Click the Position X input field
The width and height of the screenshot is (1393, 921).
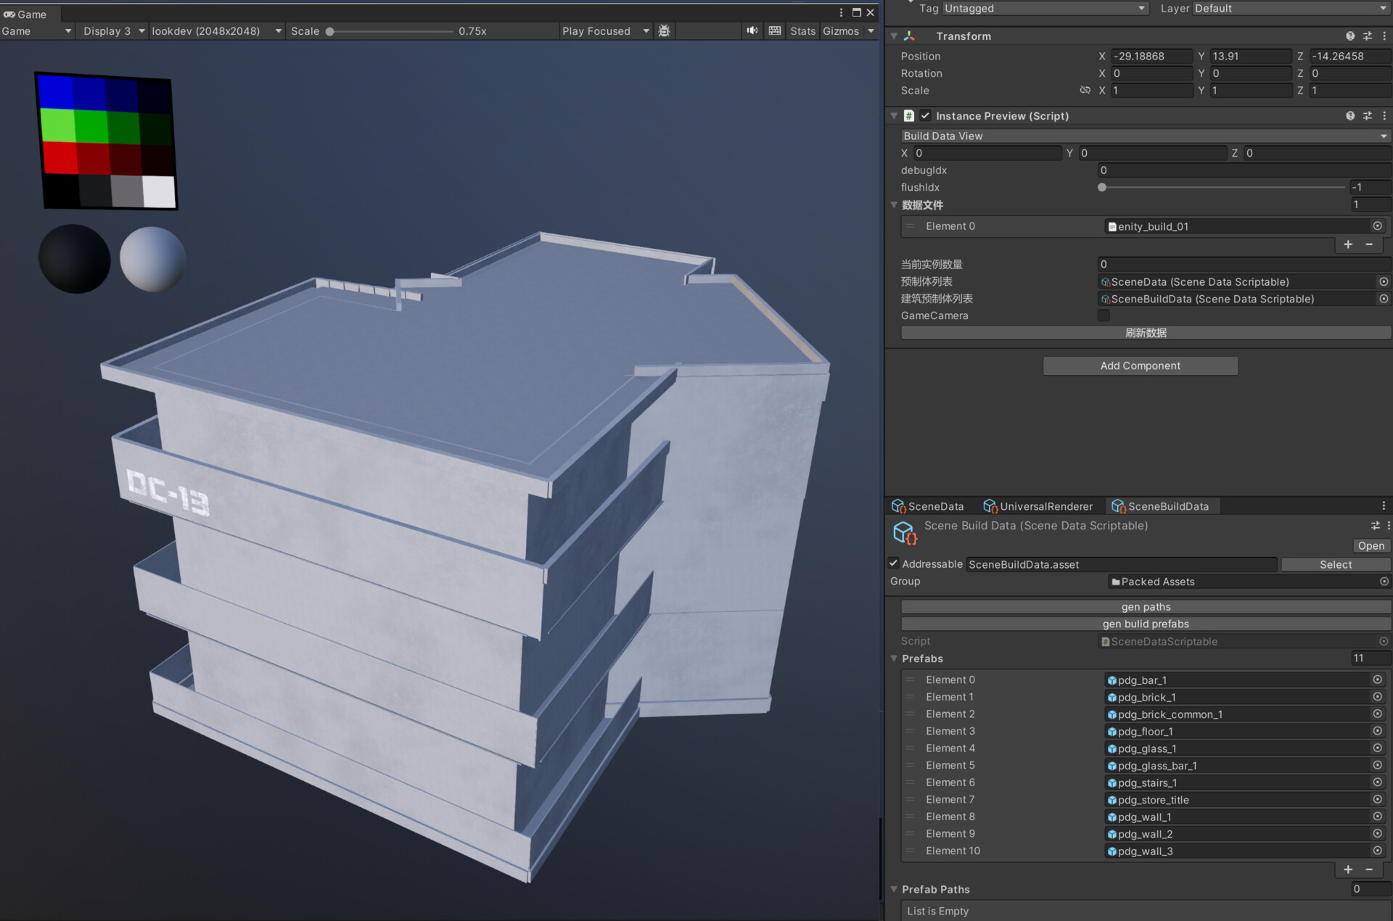point(1152,56)
